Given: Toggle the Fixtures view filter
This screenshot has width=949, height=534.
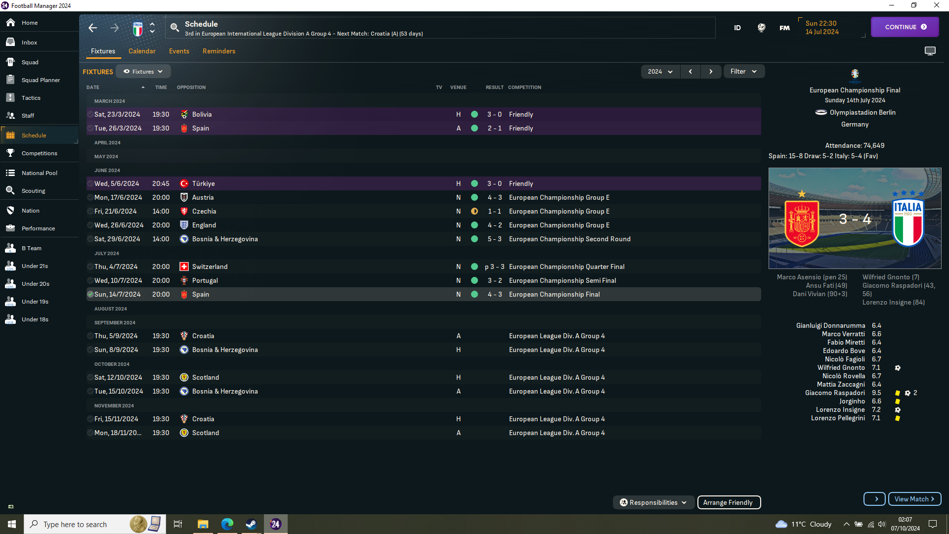Looking at the screenshot, I should pos(143,71).
